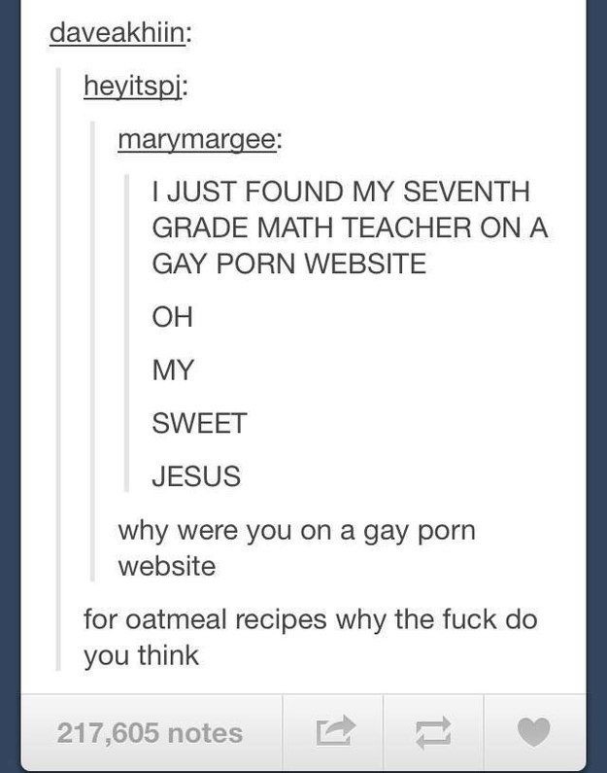Screen dimensions: 607x773
Task: Visit heyitspj's profile link
Action: [133, 88]
